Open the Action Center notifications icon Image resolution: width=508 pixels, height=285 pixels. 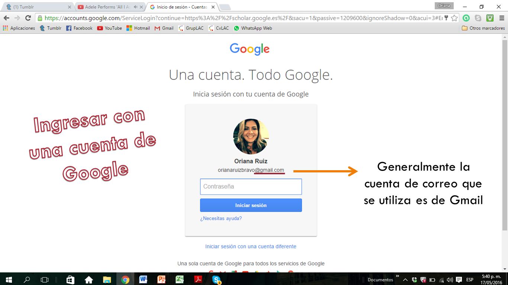pyautogui.click(x=459, y=280)
